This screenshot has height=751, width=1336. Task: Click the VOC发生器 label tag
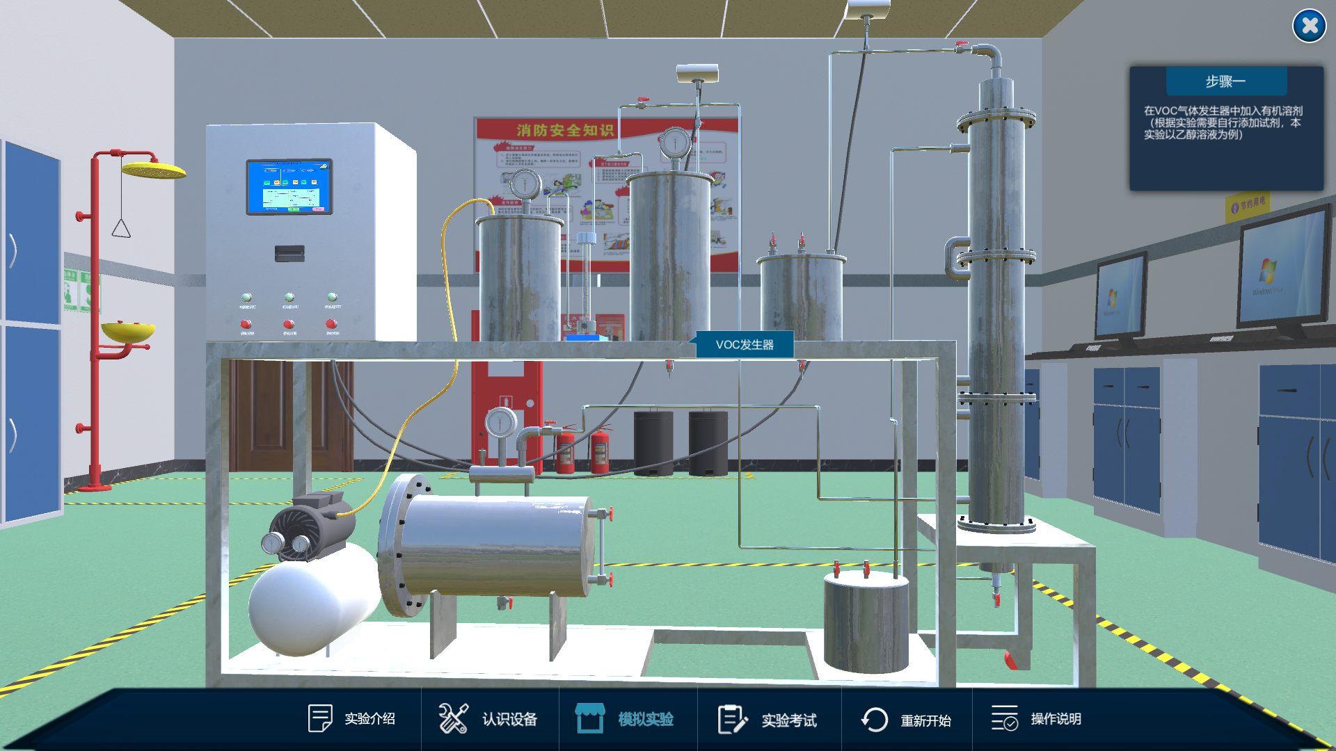(745, 345)
